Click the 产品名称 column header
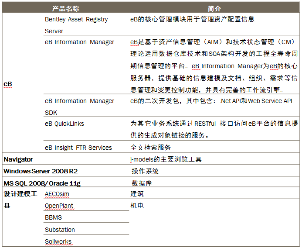The image size is (302, 248). 65,8
